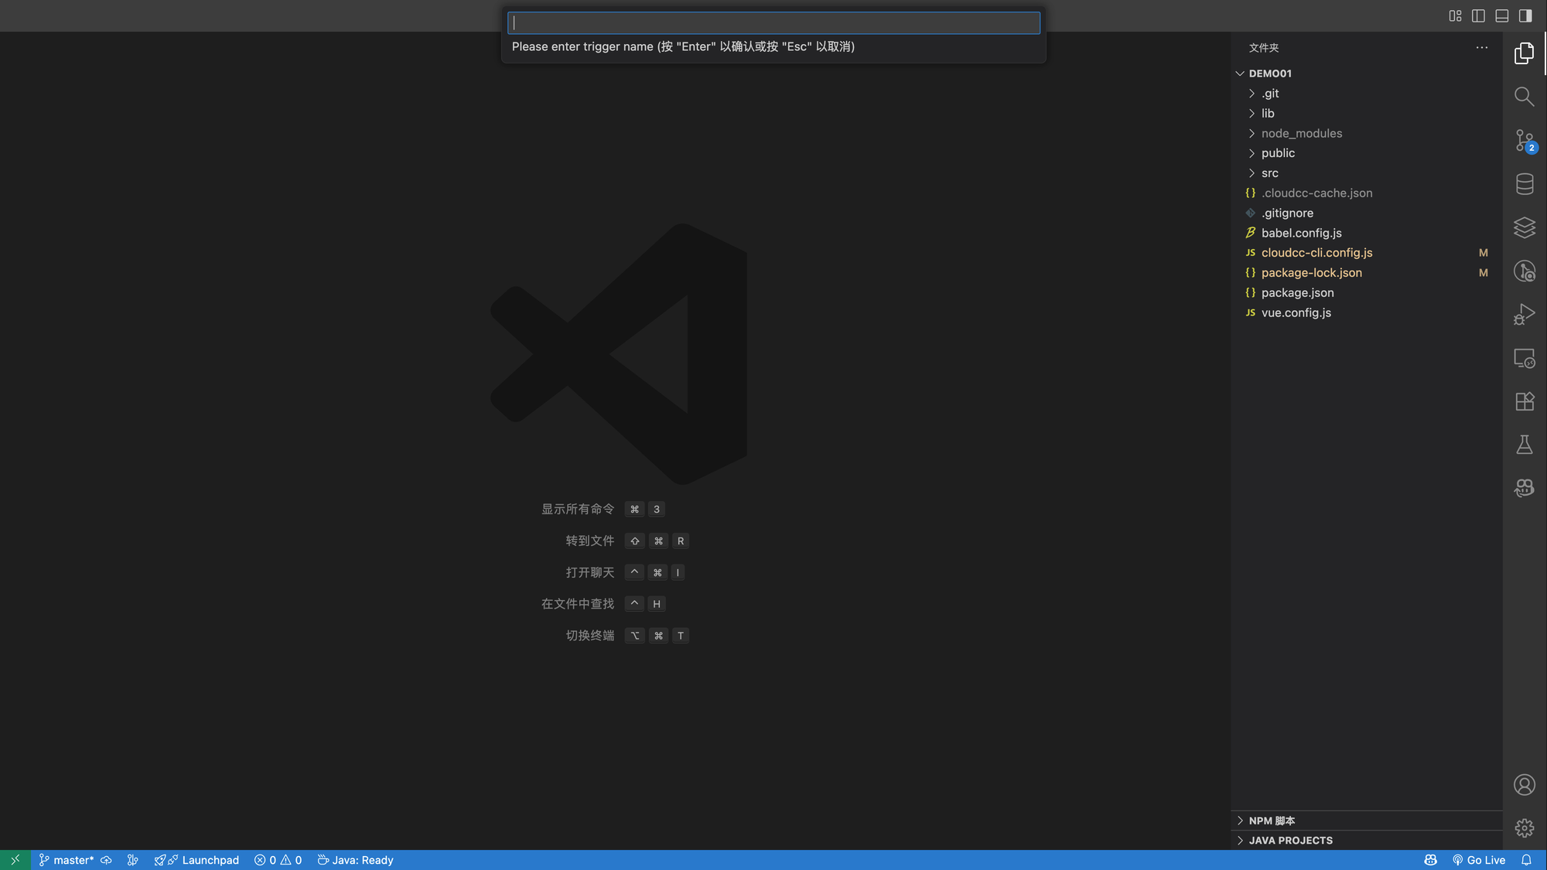
Task: Open the Remote Explorer view
Action: tap(1524, 358)
